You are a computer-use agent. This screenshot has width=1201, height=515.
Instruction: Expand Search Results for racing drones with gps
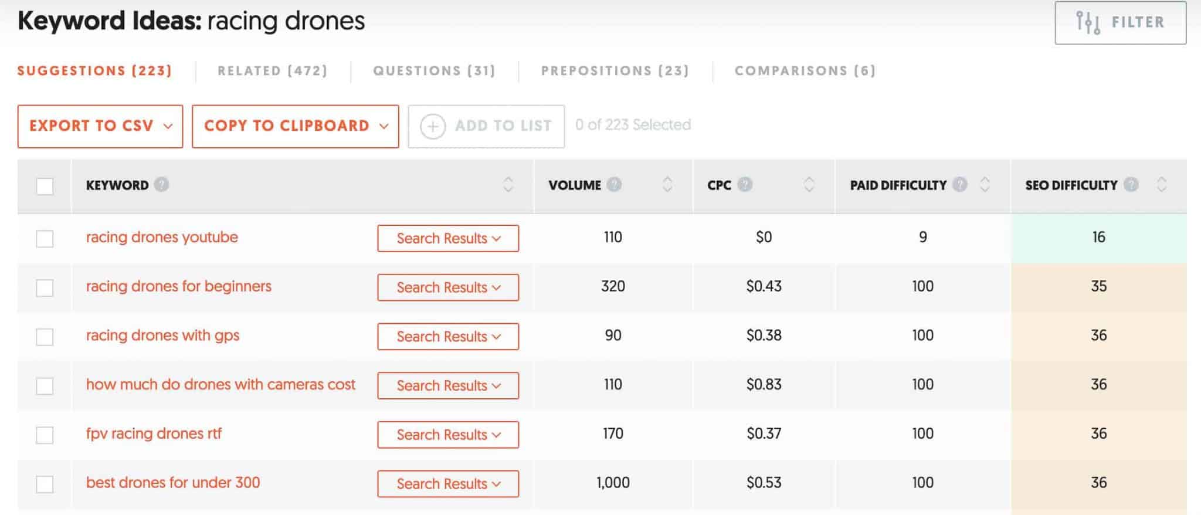point(448,337)
